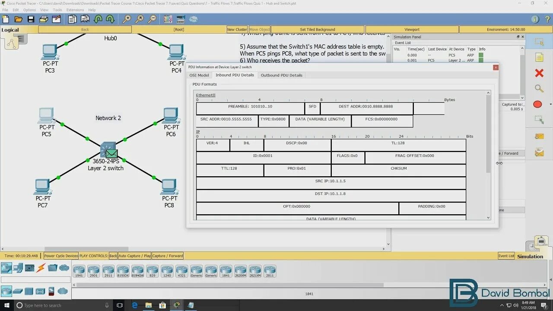
Task: Pick the 2911 router device
Action: (x=108, y=271)
